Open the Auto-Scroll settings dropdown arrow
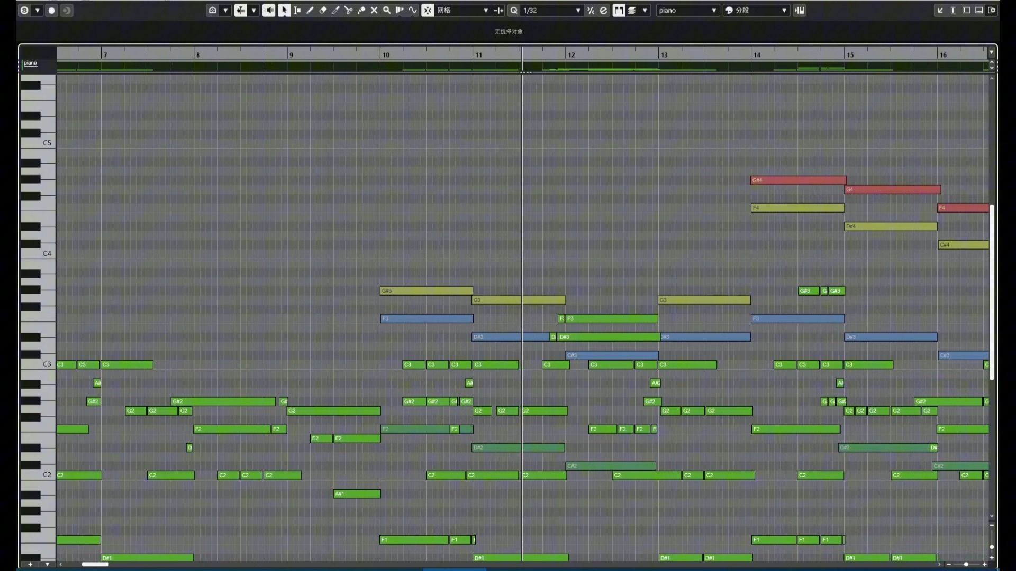The height and width of the screenshot is (571, 1016). click(x=254, y=10)
